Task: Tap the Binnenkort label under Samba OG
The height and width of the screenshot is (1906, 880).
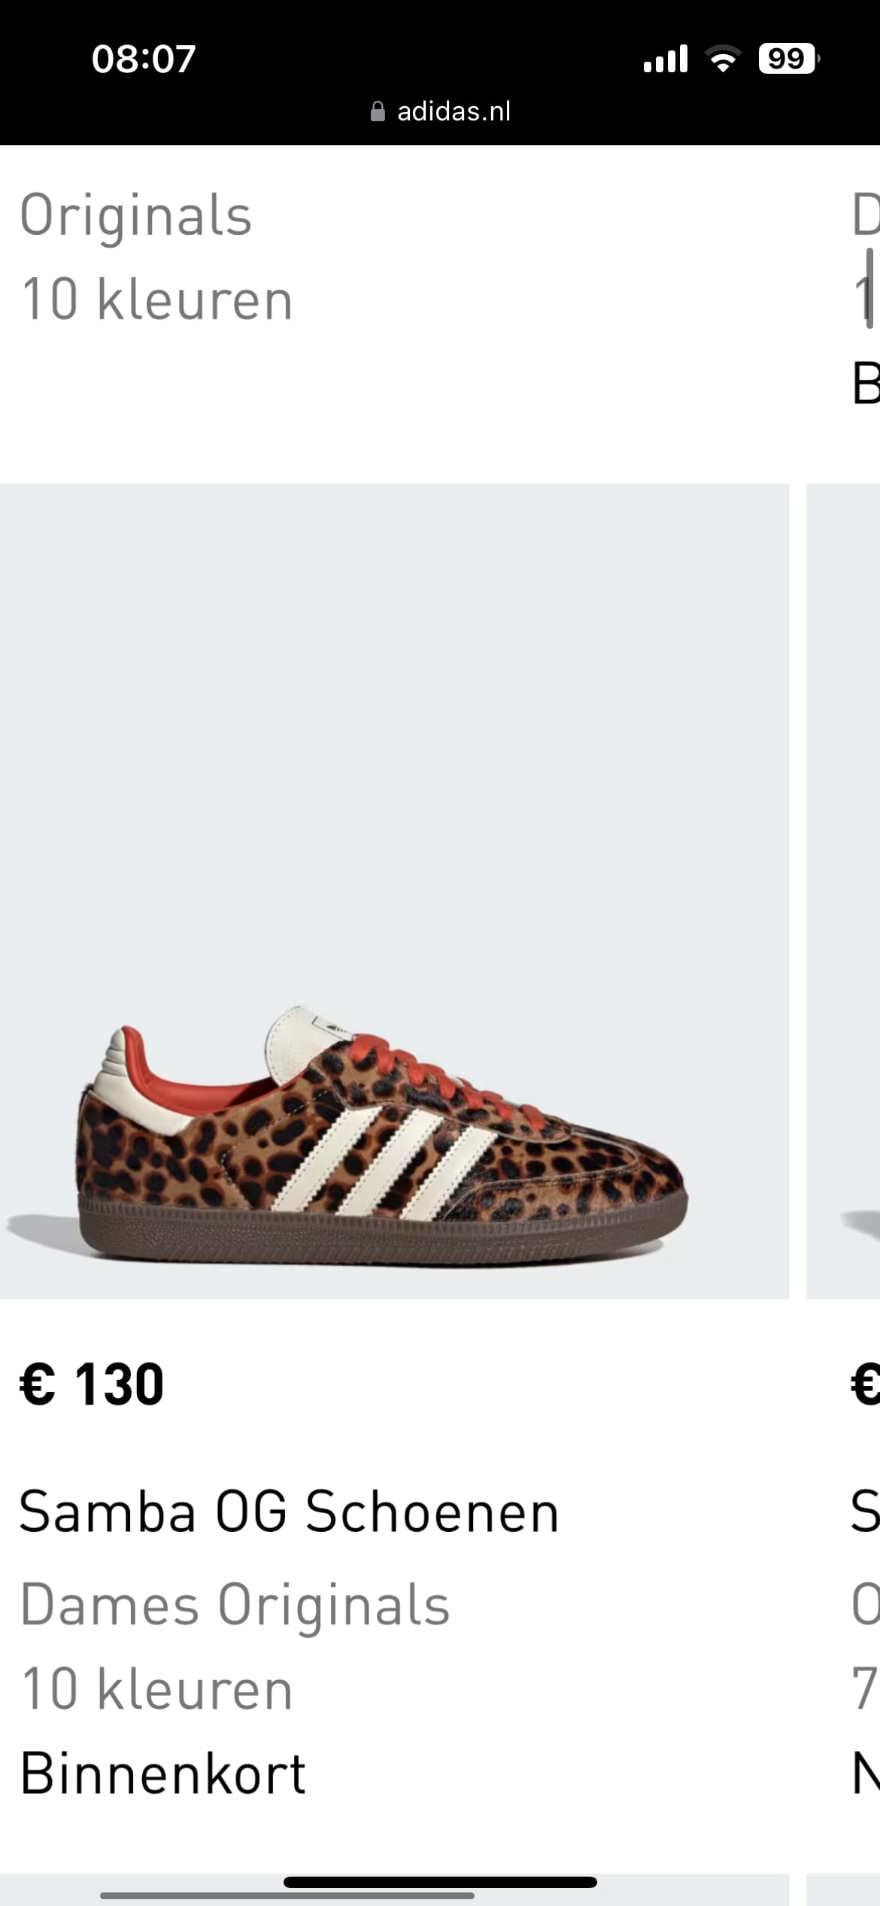Action: [x=162, y=1774]
